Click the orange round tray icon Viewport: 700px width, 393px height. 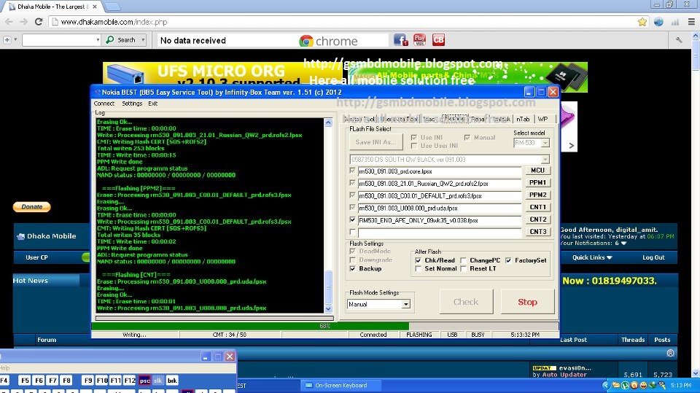(634, 385)
